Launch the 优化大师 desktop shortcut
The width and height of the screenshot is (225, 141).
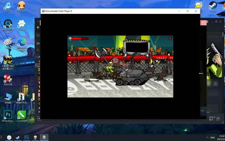[8, 80]
